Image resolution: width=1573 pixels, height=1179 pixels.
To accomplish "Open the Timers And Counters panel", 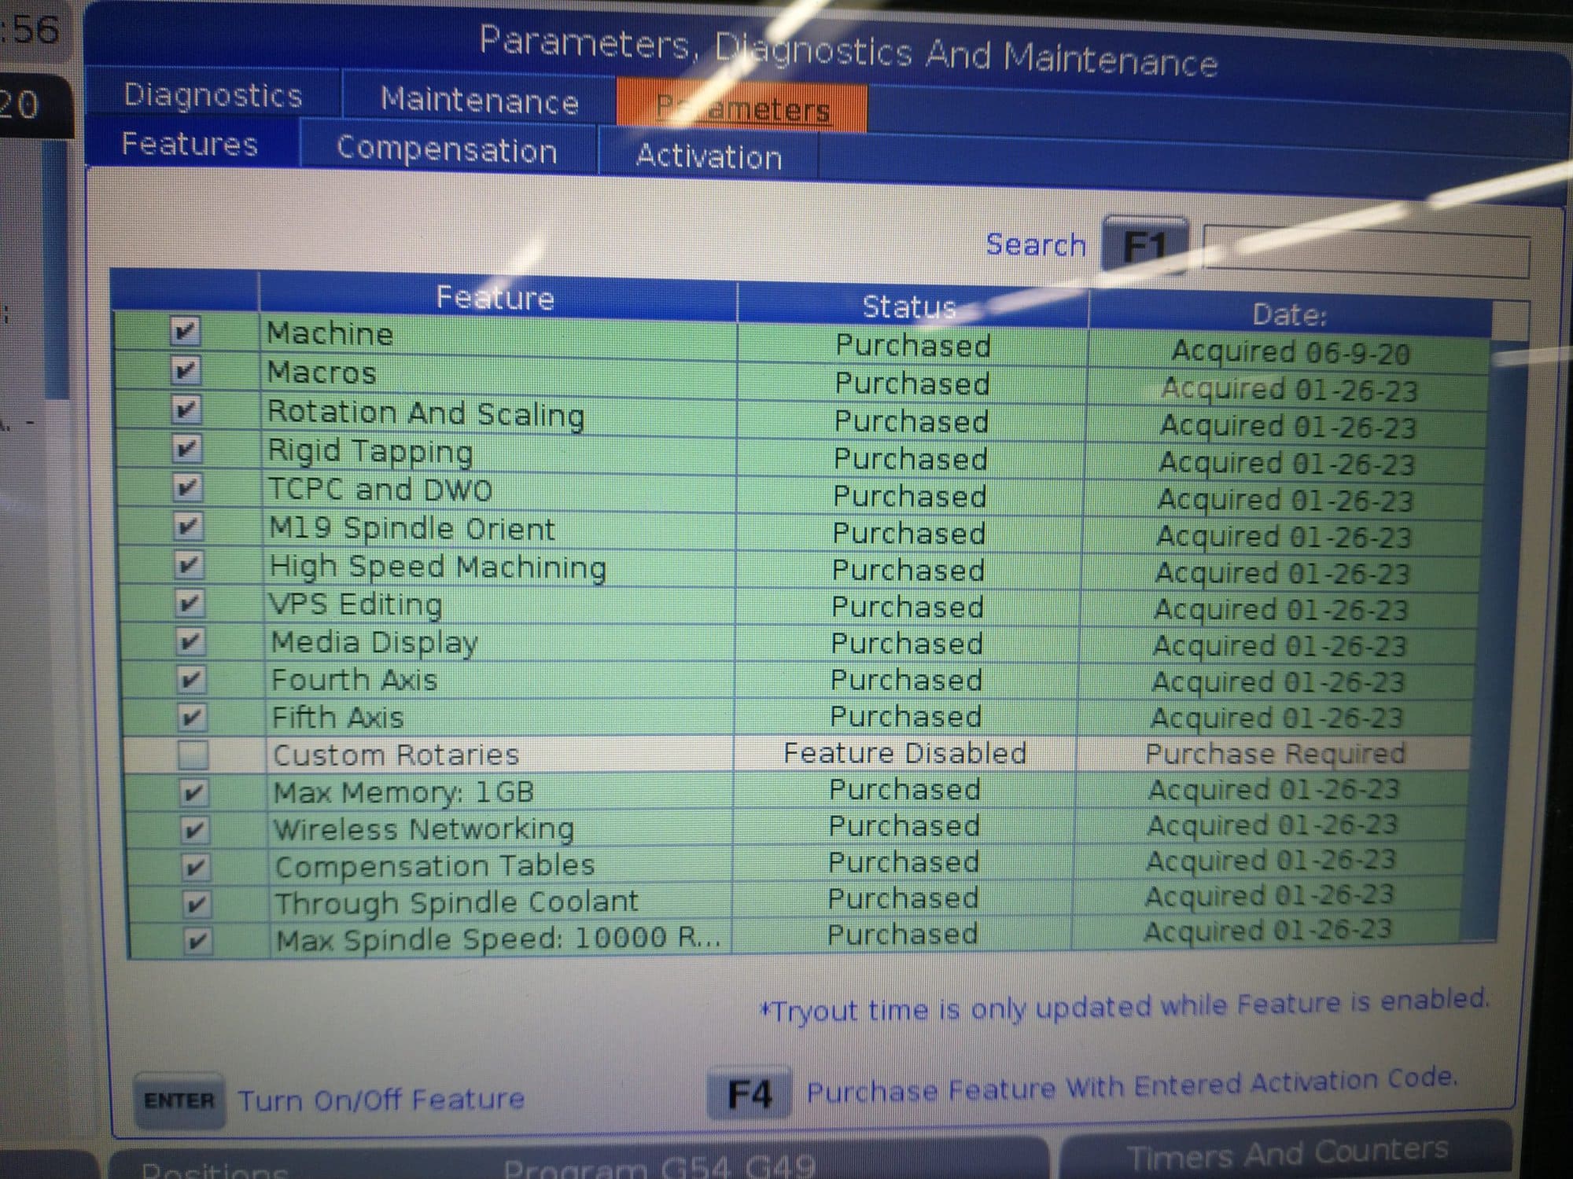I will pyautogui.click(x=1287, y=1152).
